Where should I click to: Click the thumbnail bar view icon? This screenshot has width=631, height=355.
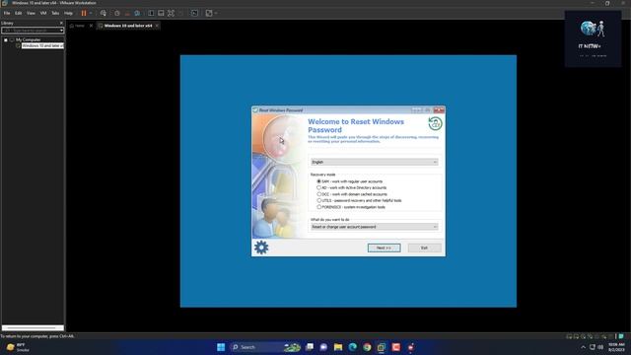pos(161,13)
